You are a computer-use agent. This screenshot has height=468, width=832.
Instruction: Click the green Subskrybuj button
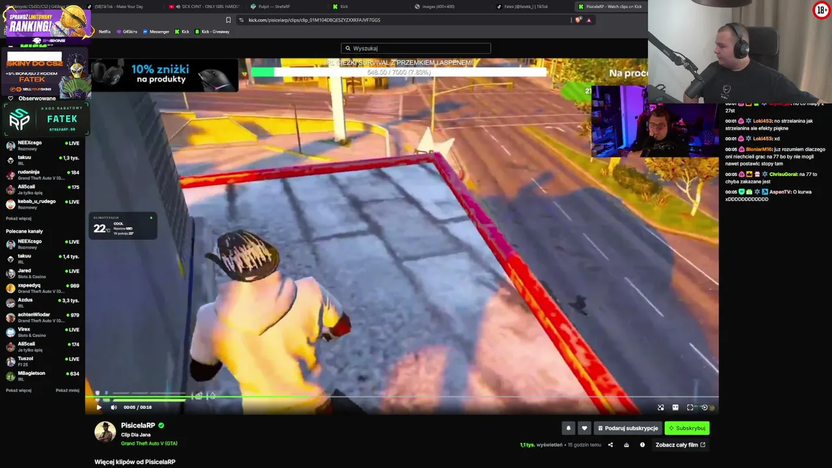pos(686,428)
